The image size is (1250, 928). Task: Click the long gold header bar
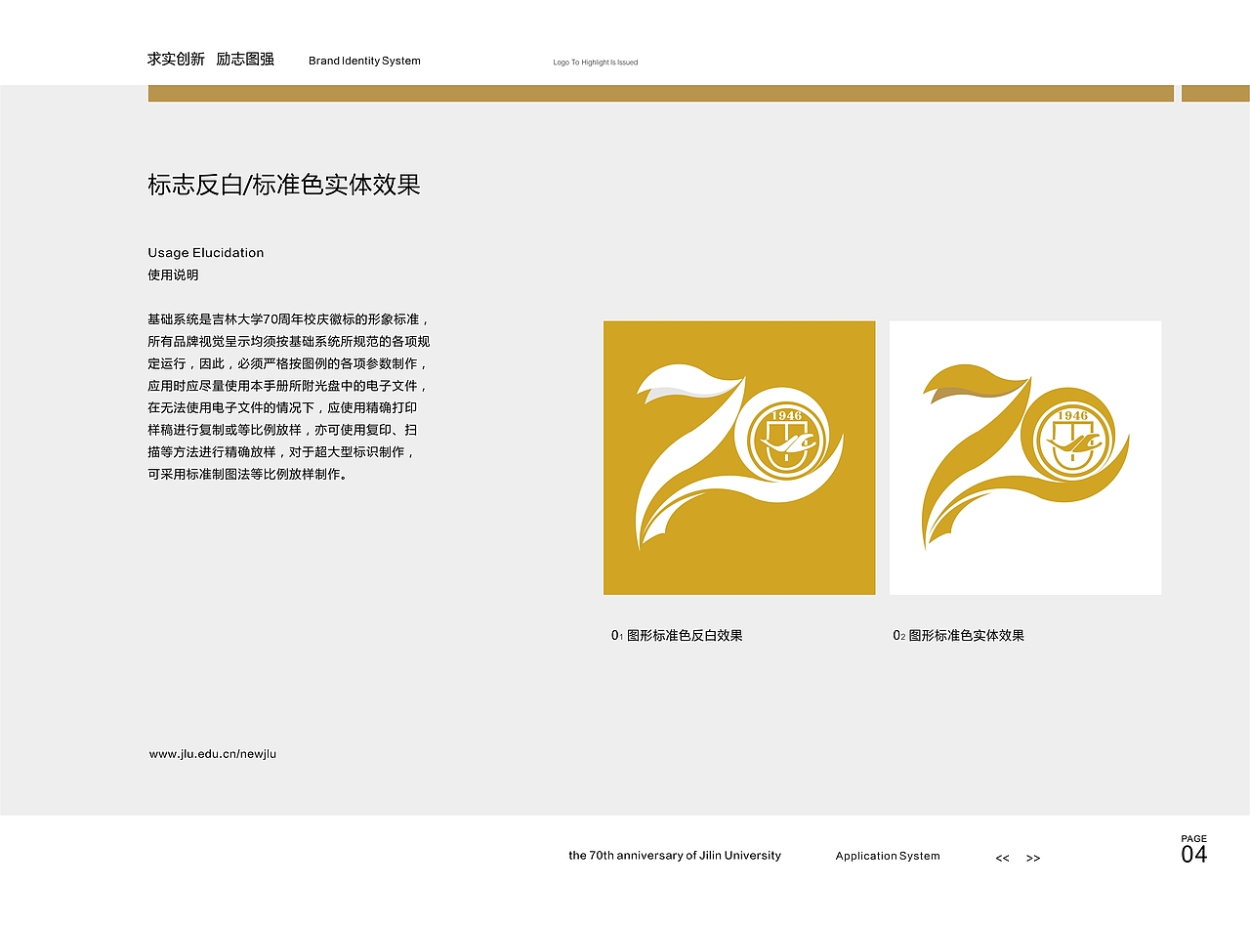[x=661, y=94]
